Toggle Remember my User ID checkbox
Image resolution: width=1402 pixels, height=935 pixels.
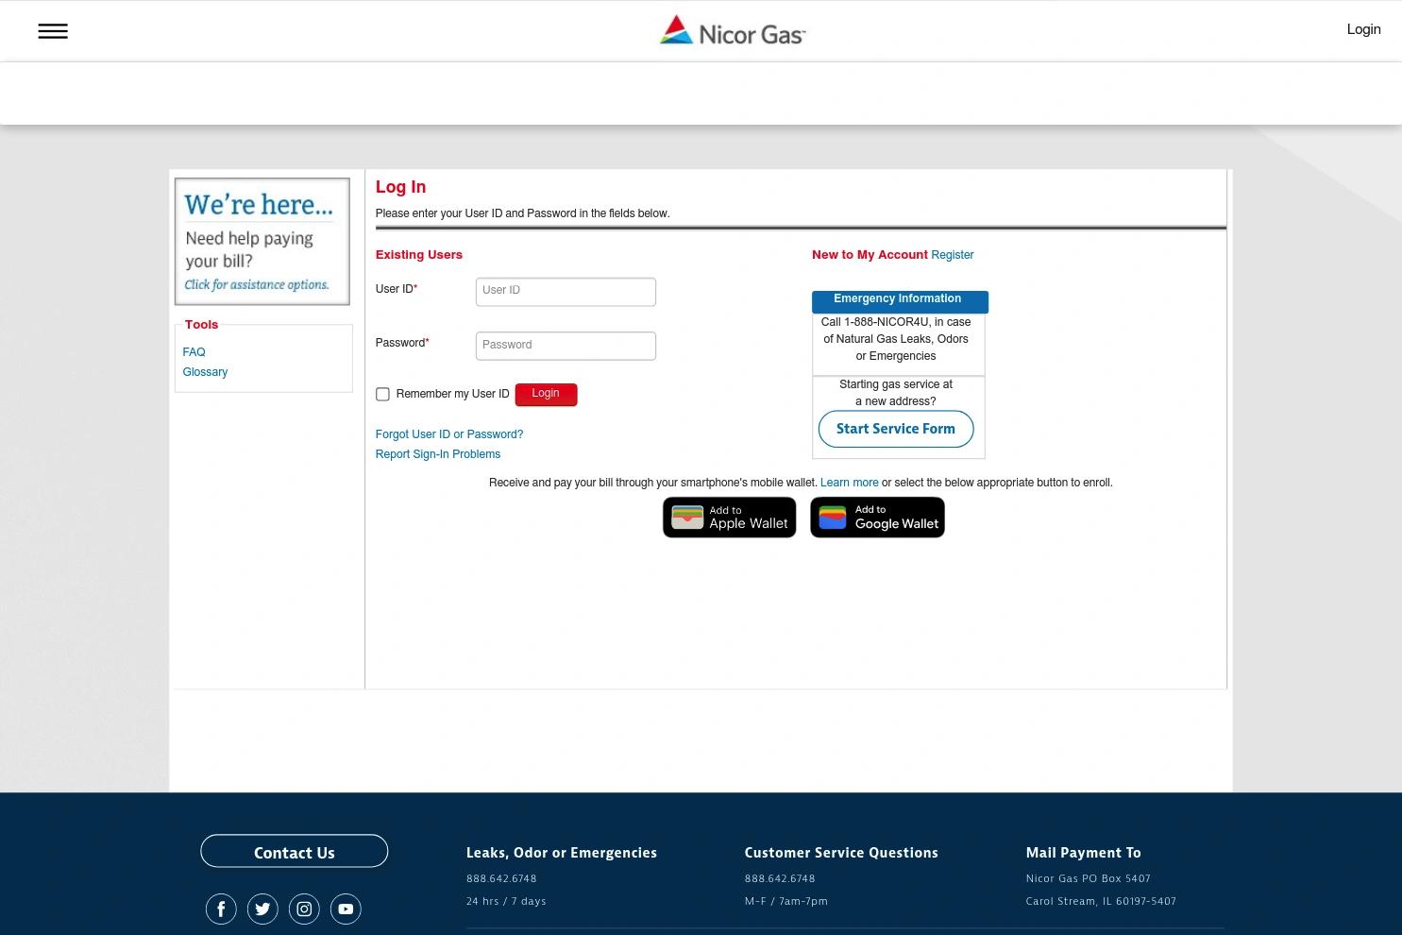pyautogui.click(x=382, y=394)
